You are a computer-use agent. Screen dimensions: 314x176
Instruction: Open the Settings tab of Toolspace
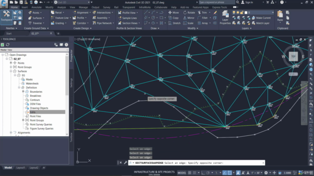coord(72,83)
